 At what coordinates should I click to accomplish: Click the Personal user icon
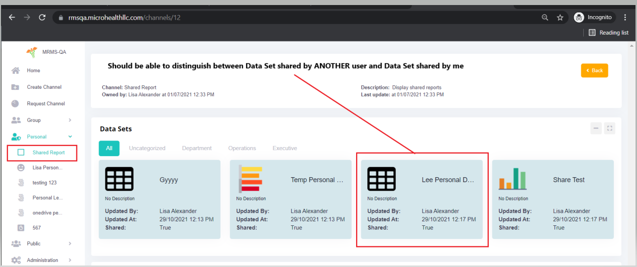tap(16, 137)
